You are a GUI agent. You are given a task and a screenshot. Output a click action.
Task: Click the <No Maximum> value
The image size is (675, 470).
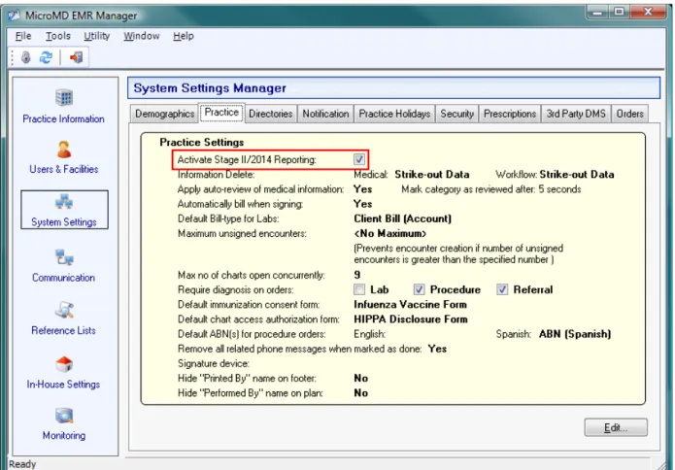point(390,233)
